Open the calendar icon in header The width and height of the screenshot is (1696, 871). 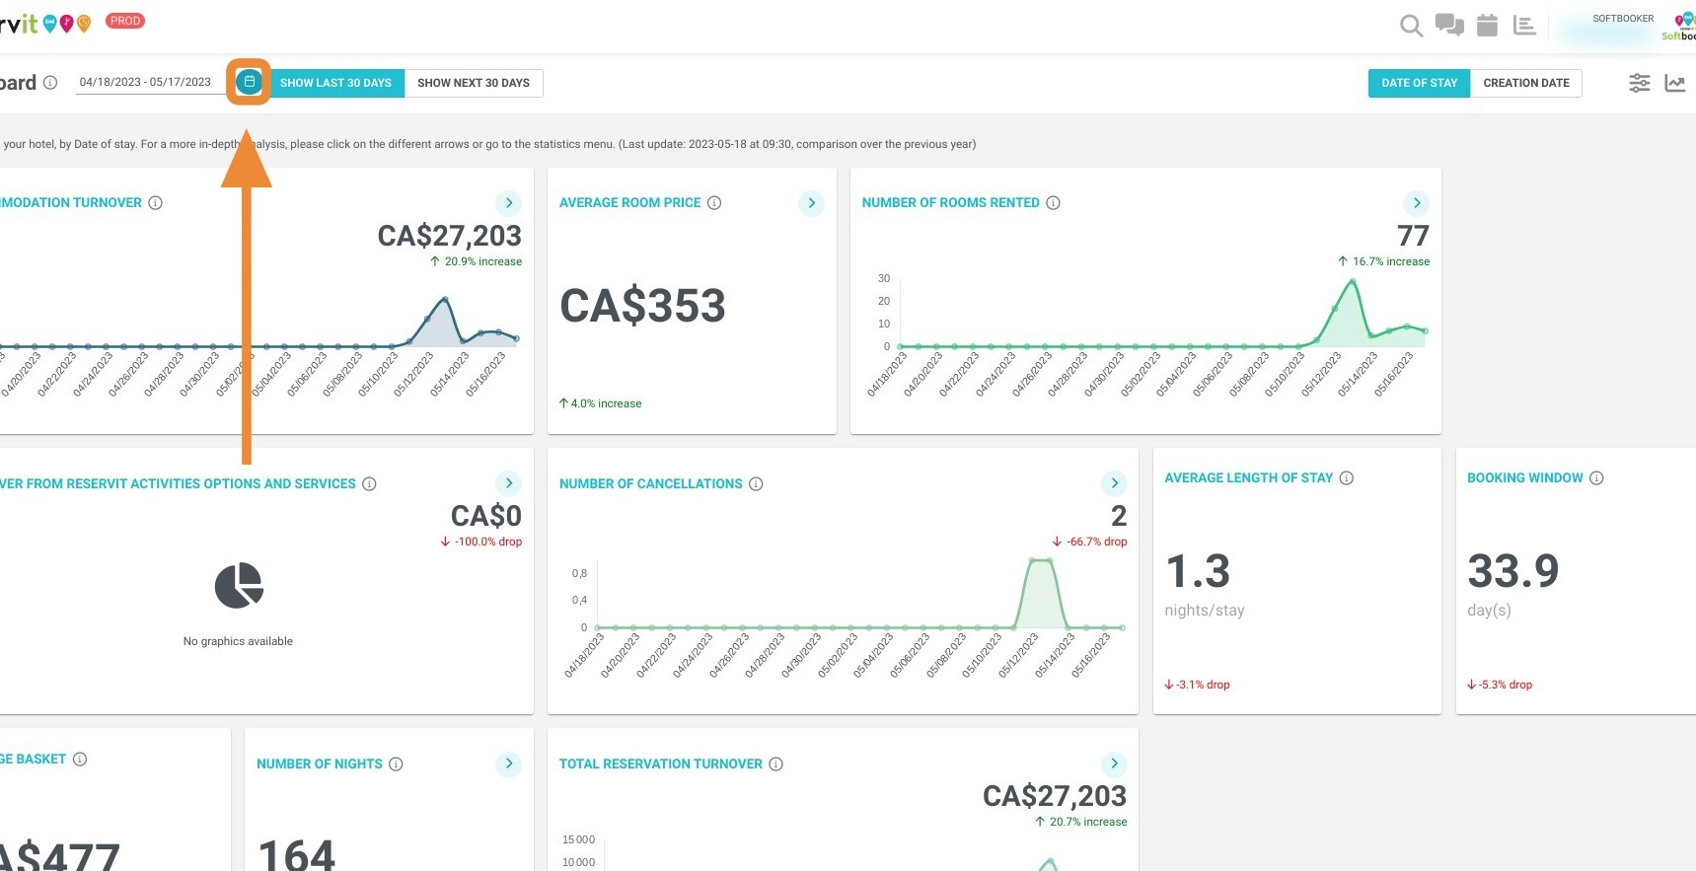(x=1487, y=26)
